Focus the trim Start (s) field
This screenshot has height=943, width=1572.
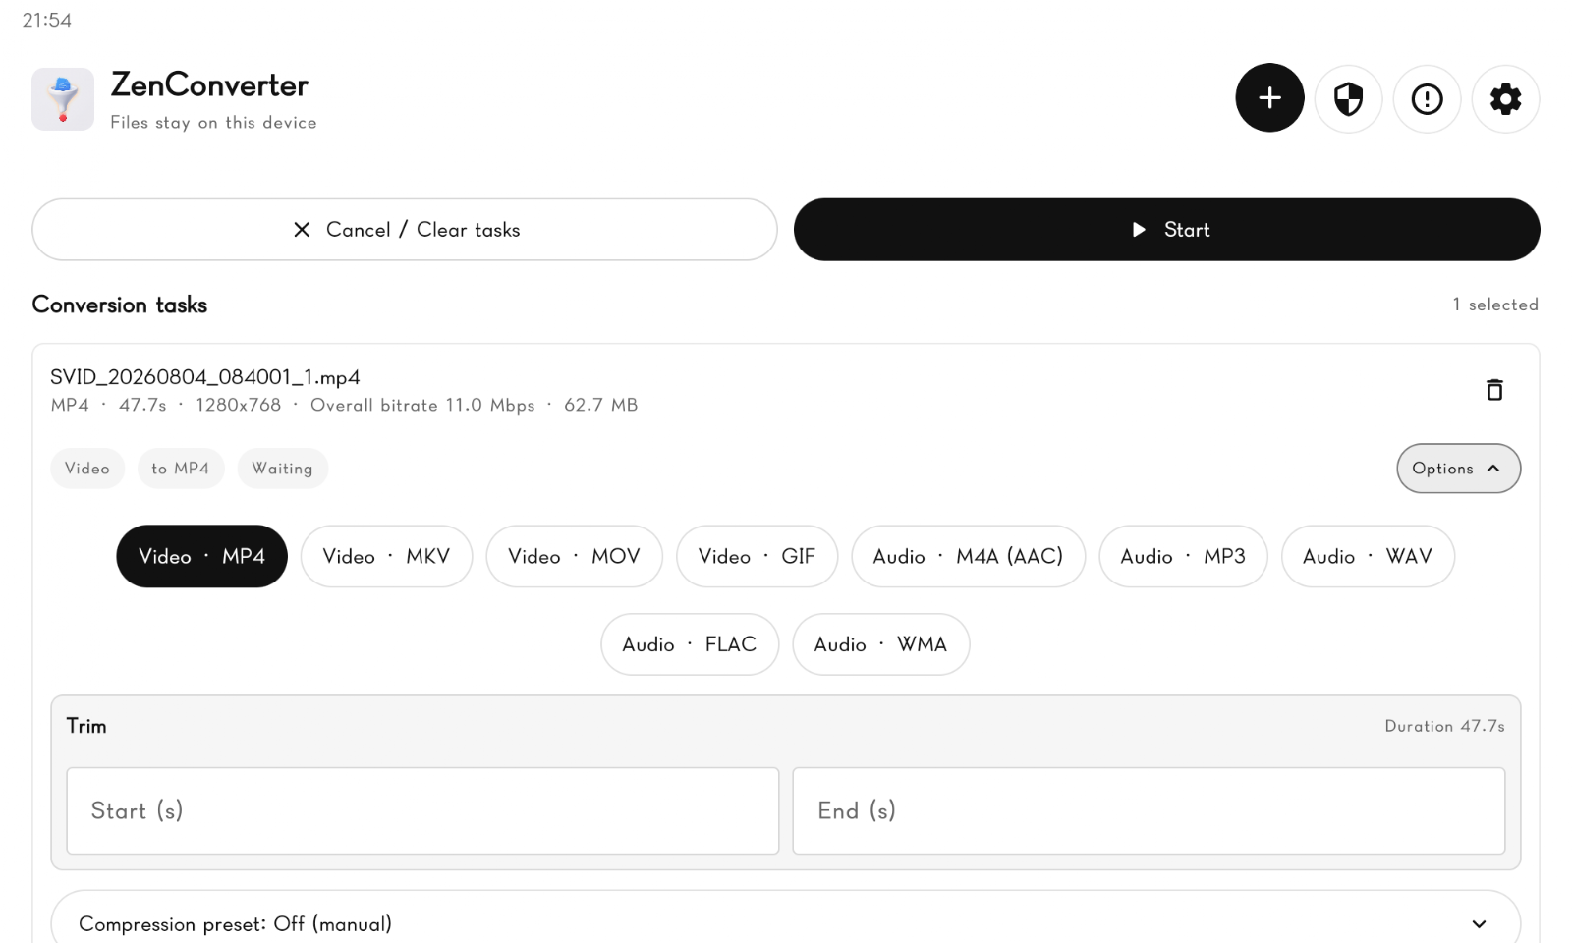pyautogui.click(x=422, y=810)
